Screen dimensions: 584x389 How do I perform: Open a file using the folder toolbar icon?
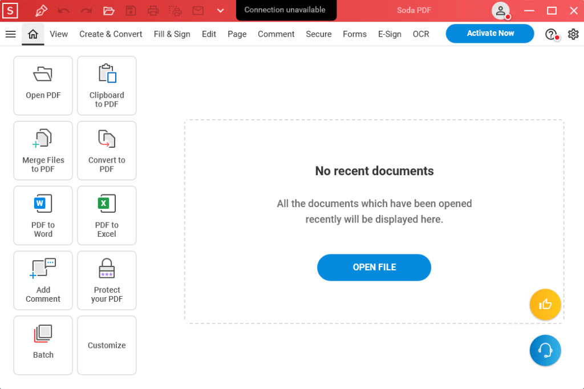point(108,10)
